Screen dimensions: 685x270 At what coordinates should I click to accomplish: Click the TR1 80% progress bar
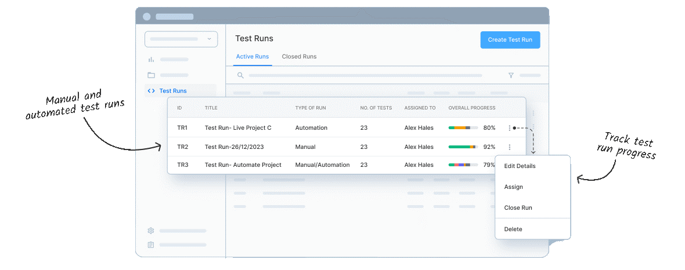[x=463, y=128]
